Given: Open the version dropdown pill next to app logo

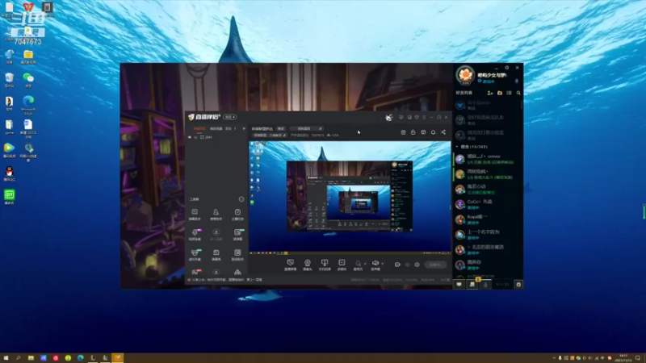Looking at the screenshot, I should 229,117.
